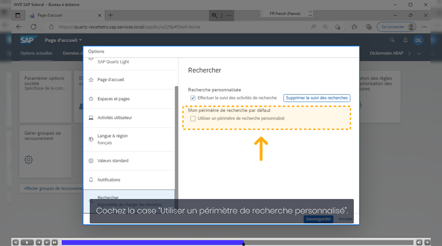Check 'Utiliser un périmètre de recherche personnalisé' box
The width and height of the screenshot is (442, 246).
click(x=193, y=119)
